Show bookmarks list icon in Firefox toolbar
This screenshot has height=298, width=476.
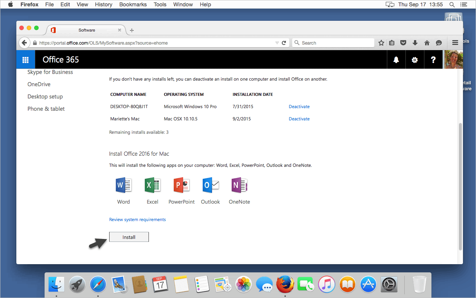tap(392, 43)
